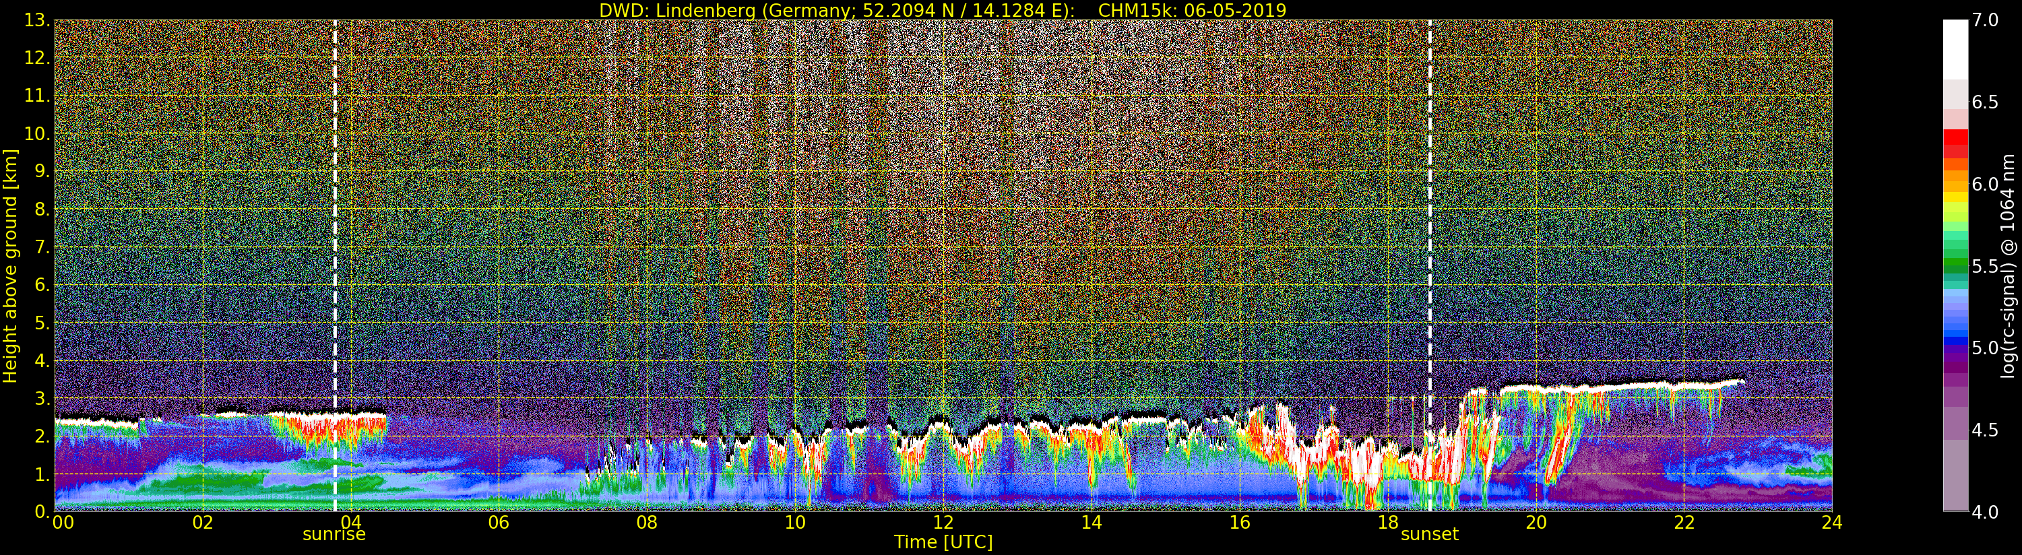Click the "6.5" colorbar tick value
The image size is (2022, 555).
(x=1985, y=102)
